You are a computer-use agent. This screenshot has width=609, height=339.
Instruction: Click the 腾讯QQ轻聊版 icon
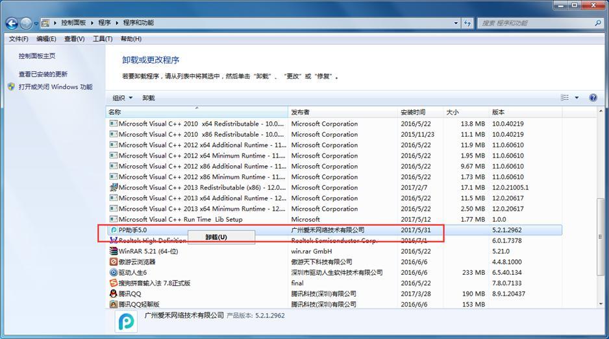point(114,304)
